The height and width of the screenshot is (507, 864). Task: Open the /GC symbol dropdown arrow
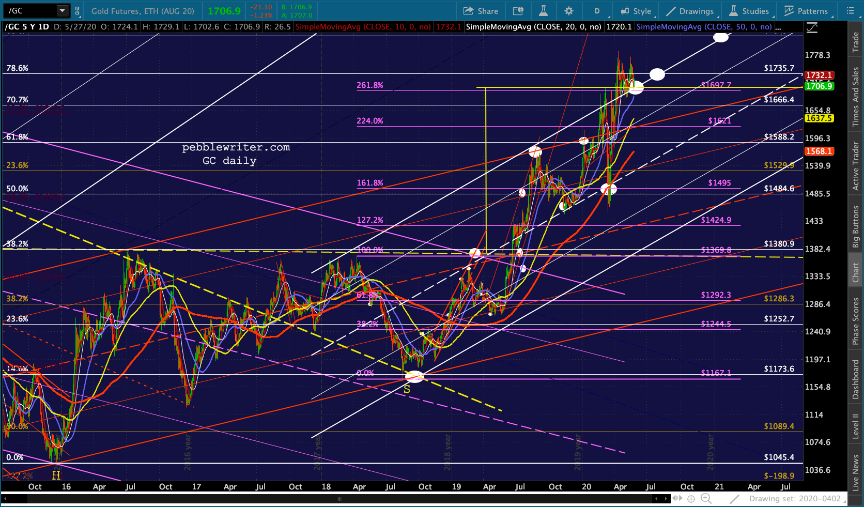click(63, 10)
